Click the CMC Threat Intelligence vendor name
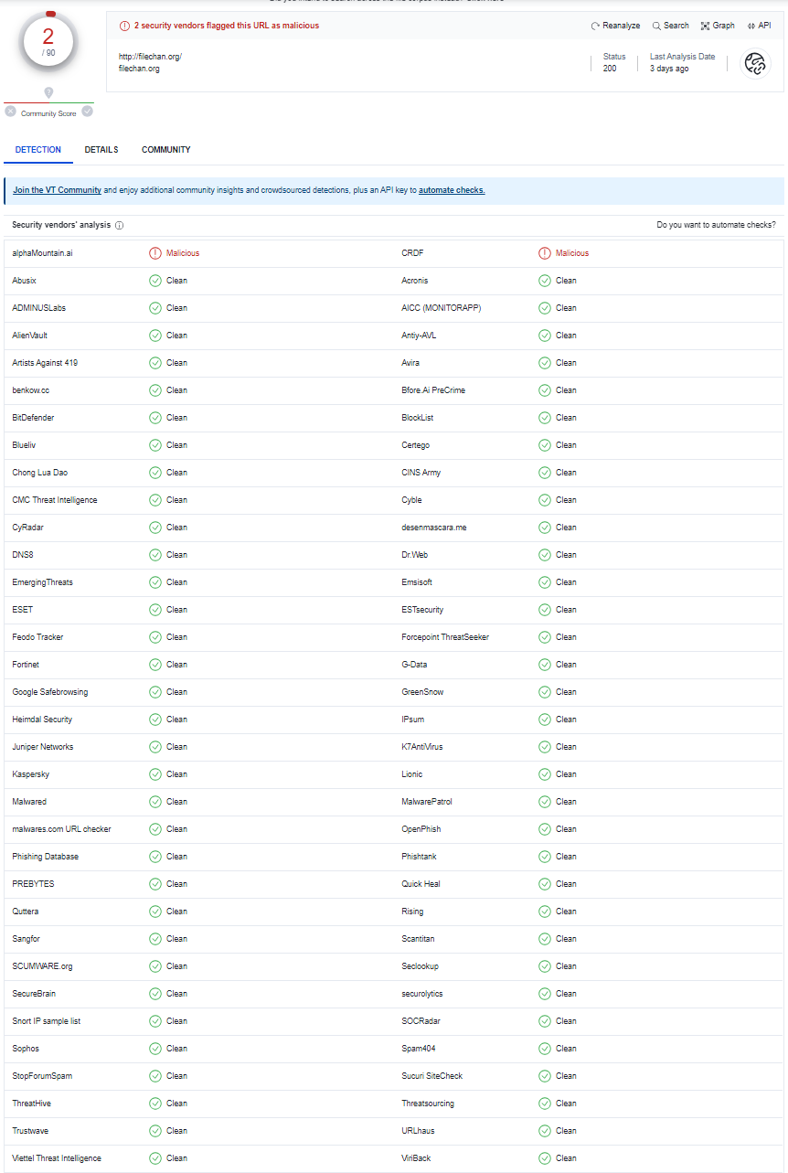The width and height of the screenshot is (788, 1173). pyautogui.click(x=55, y=500)
